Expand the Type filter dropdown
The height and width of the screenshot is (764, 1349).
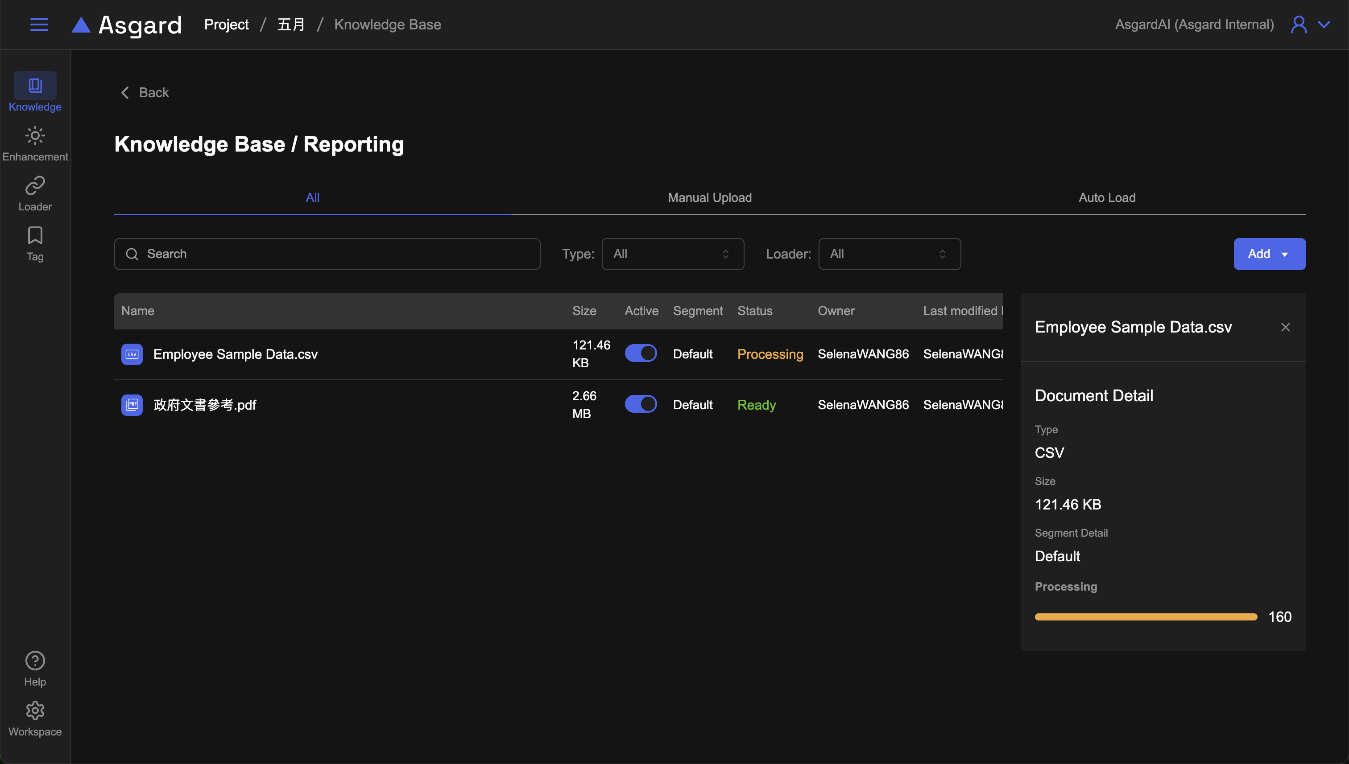(x=672, y=254)
